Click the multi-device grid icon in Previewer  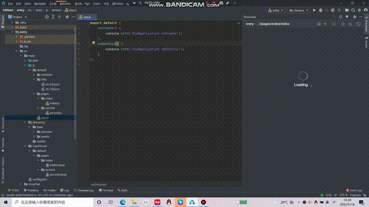(319, 24)
